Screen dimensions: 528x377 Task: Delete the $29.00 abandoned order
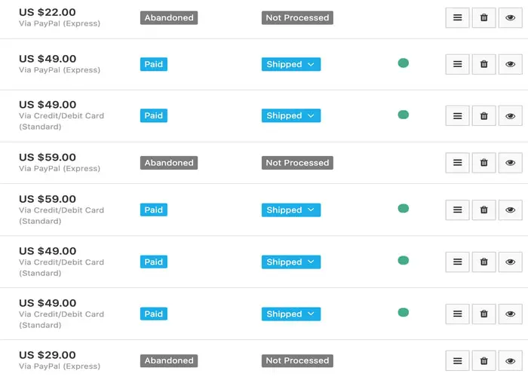(x=483, y=361)
